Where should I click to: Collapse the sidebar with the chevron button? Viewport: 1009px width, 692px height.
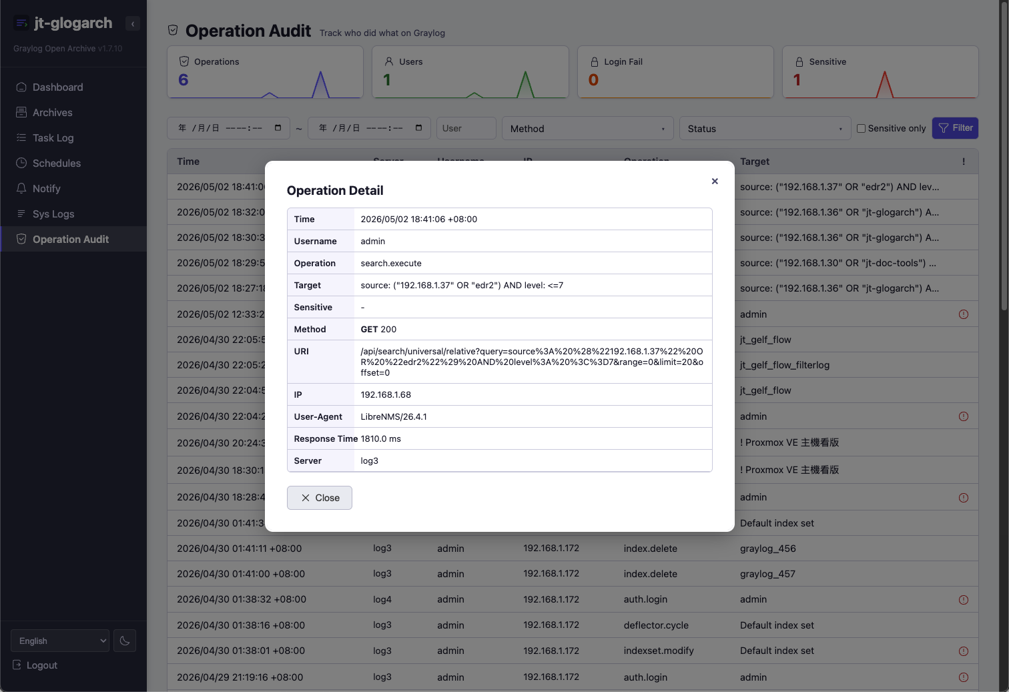coord(133,23)
